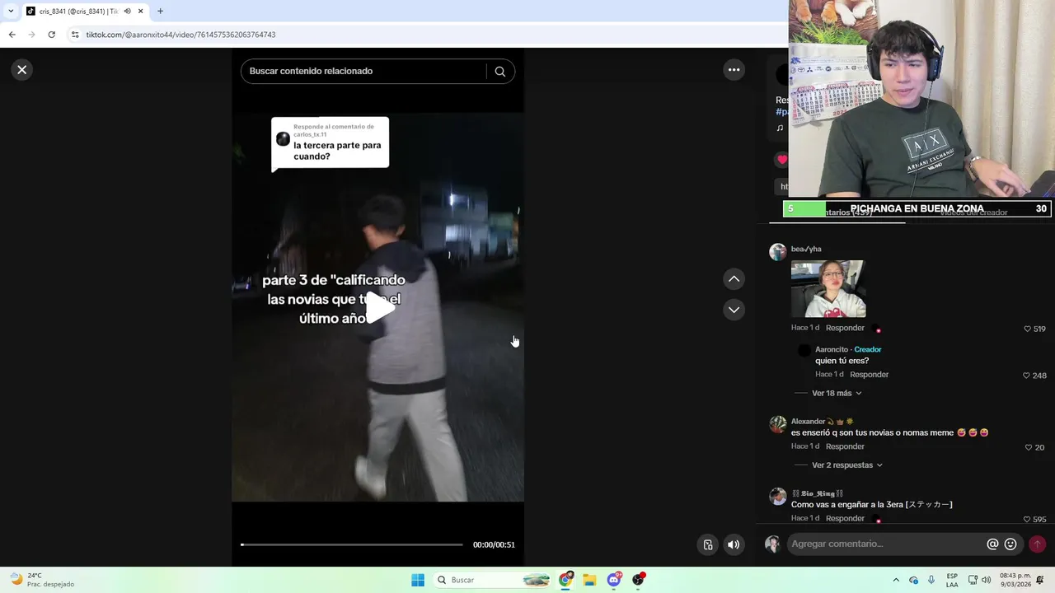The image size is (1055, 593).
Task: Open OBS Studio from the taskbar
Action: click(x=638, y=580)
